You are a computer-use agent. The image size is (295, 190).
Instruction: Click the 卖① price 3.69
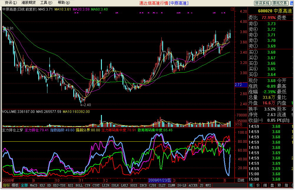(x=271, y=46)
